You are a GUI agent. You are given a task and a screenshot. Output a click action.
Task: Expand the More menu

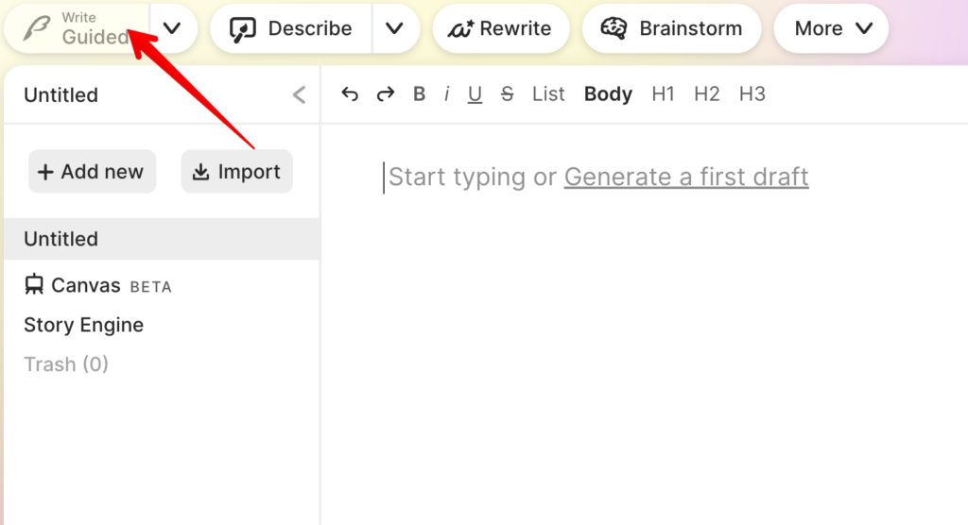pyautogui.click(x=832, y=28)
